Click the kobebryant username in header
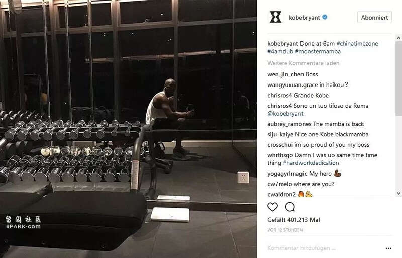402x258 pixels. click(x=305, y=18)
